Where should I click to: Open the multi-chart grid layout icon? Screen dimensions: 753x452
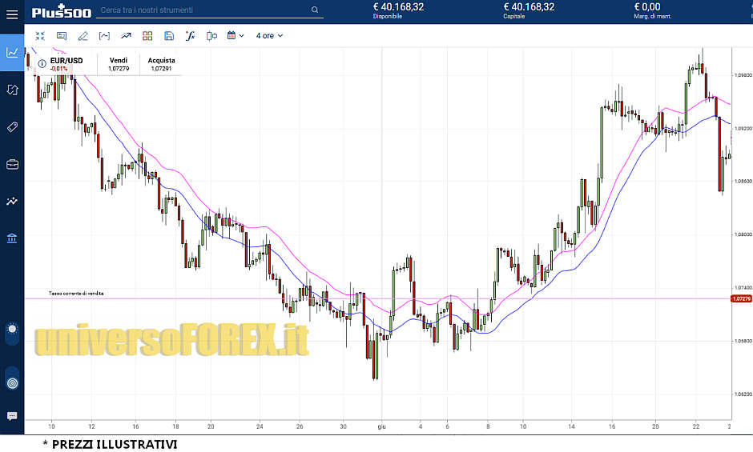click(x=147, y=36)
